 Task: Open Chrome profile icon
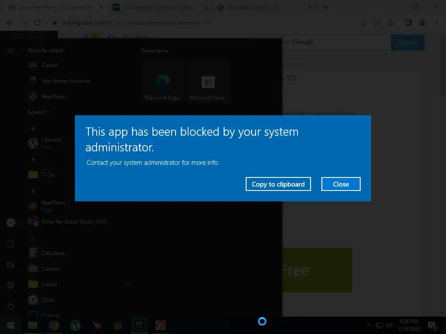click(x=422, y=23)
